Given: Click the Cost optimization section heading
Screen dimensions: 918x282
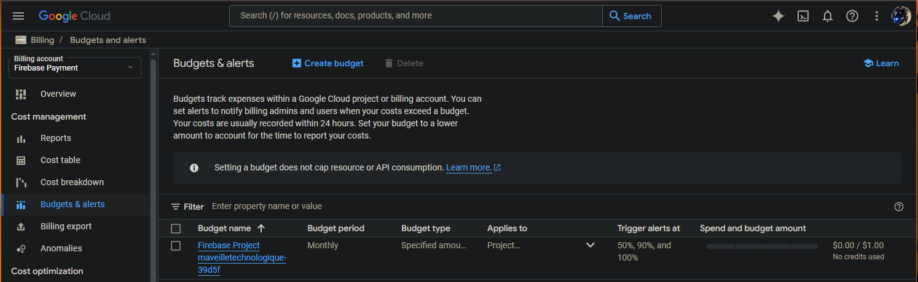Looking at the screenshot, I should coord(47,271).
